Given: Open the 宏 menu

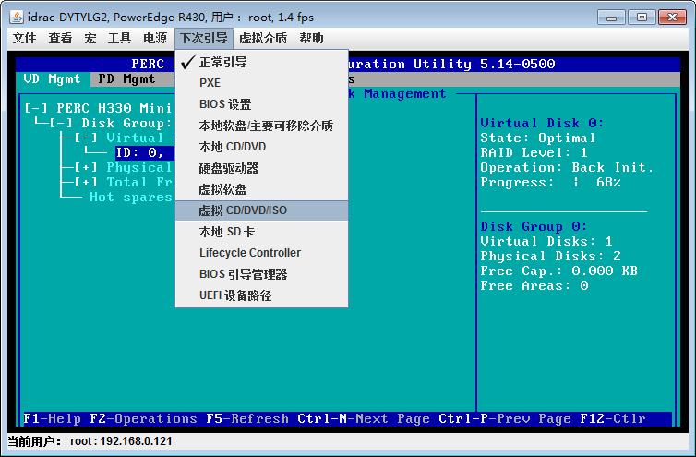Looking at the screenshot, I should [x=90, y=38].
